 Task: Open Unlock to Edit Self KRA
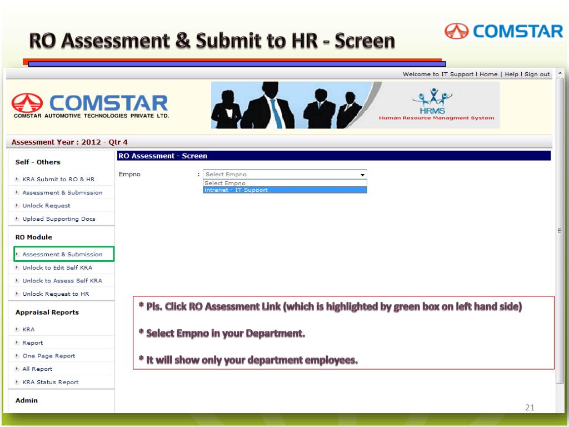tap(57, 267)
